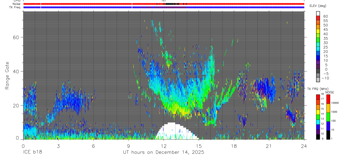Click the TX Freq row label at top
342x158 pixels.
click(x=15, y=7)
